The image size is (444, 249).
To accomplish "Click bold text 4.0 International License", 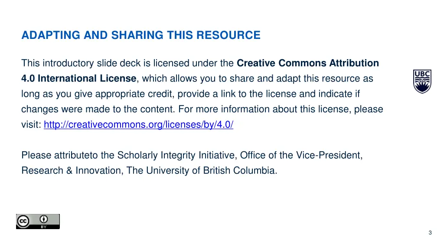I will coord(78,79).
